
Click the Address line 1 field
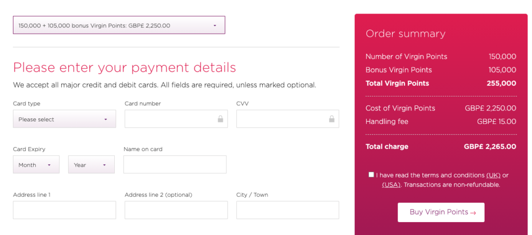coord(64,210)
